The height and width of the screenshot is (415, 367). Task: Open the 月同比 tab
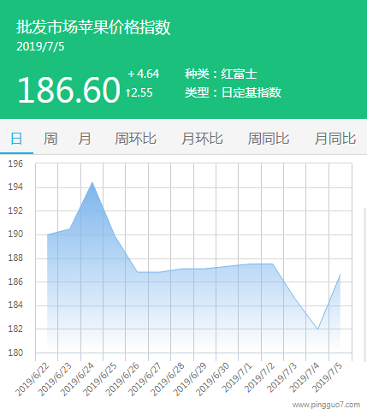pos(335,139)
